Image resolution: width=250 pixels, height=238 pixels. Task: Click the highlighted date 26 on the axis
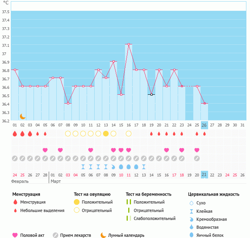pos(204,125)
